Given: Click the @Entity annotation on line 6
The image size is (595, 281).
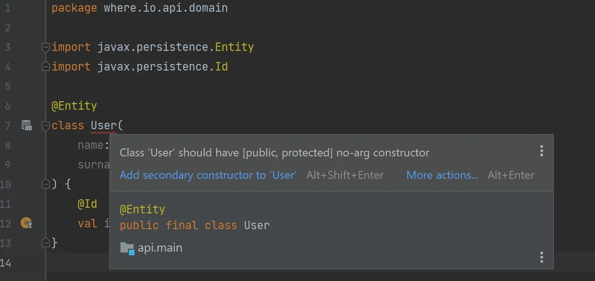Looking at the screenshot, I should [74, 106].
